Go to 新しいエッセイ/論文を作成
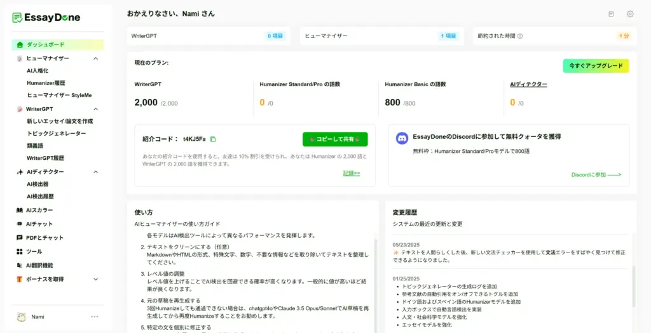651x333 pixels. [60, 121]
